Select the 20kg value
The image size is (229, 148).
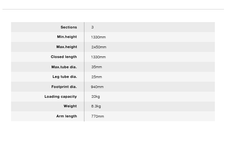[95, 97]
